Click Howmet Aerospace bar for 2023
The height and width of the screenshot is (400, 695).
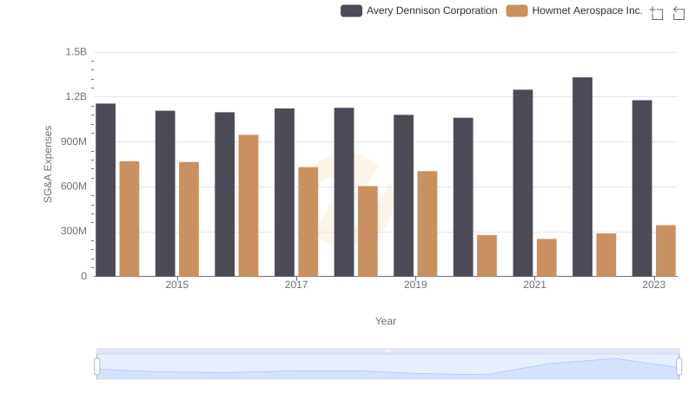click(665, 251)
